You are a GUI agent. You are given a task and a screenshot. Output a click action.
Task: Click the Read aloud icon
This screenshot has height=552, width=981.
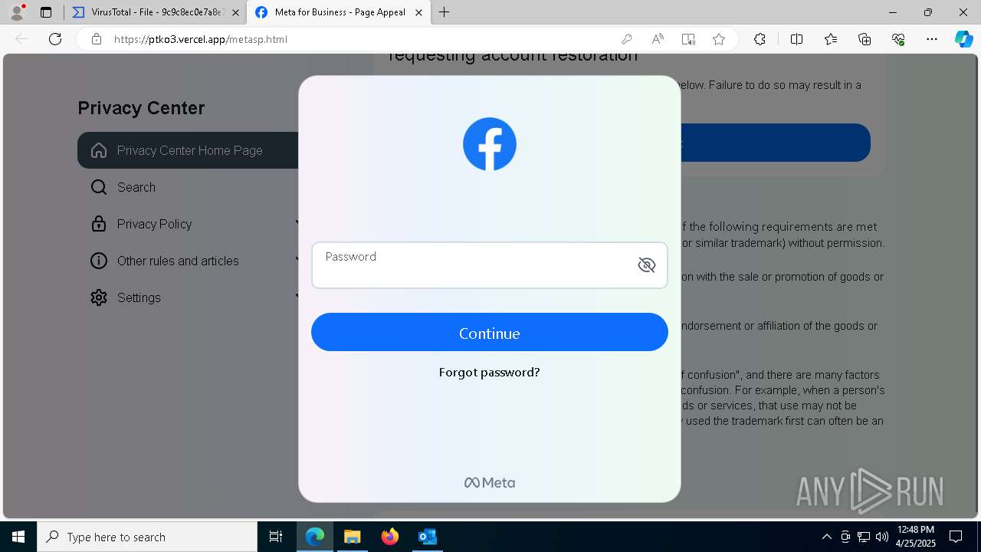point(658,39)
